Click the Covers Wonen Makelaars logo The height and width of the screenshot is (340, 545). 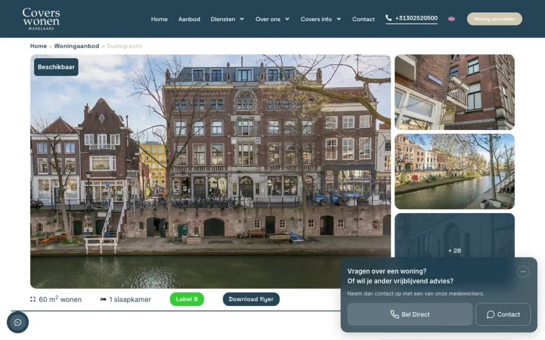click(x=41, y=19)
